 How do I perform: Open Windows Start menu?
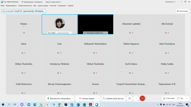[x=3, y=104]
